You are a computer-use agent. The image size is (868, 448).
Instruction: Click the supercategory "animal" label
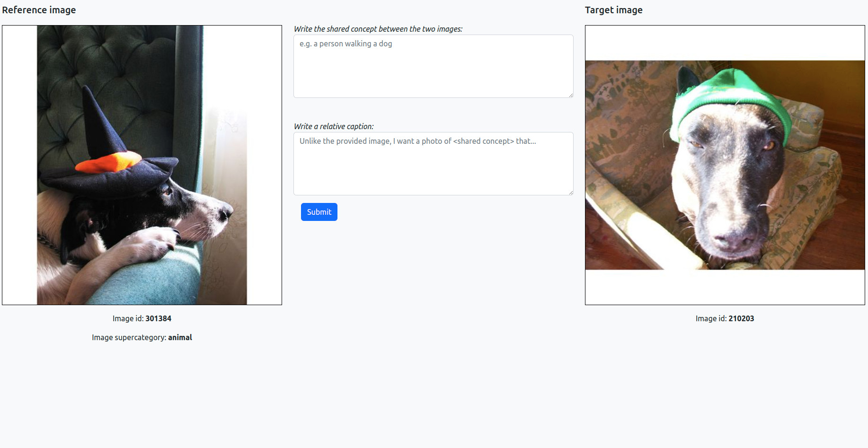[180, 337]
